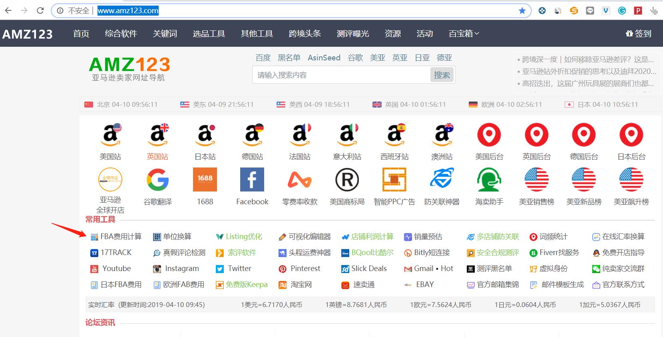The width and height of the screenshot is (663, 337).
Task: Click the Grammarly extension icon
Action: [x=622, y=11]
